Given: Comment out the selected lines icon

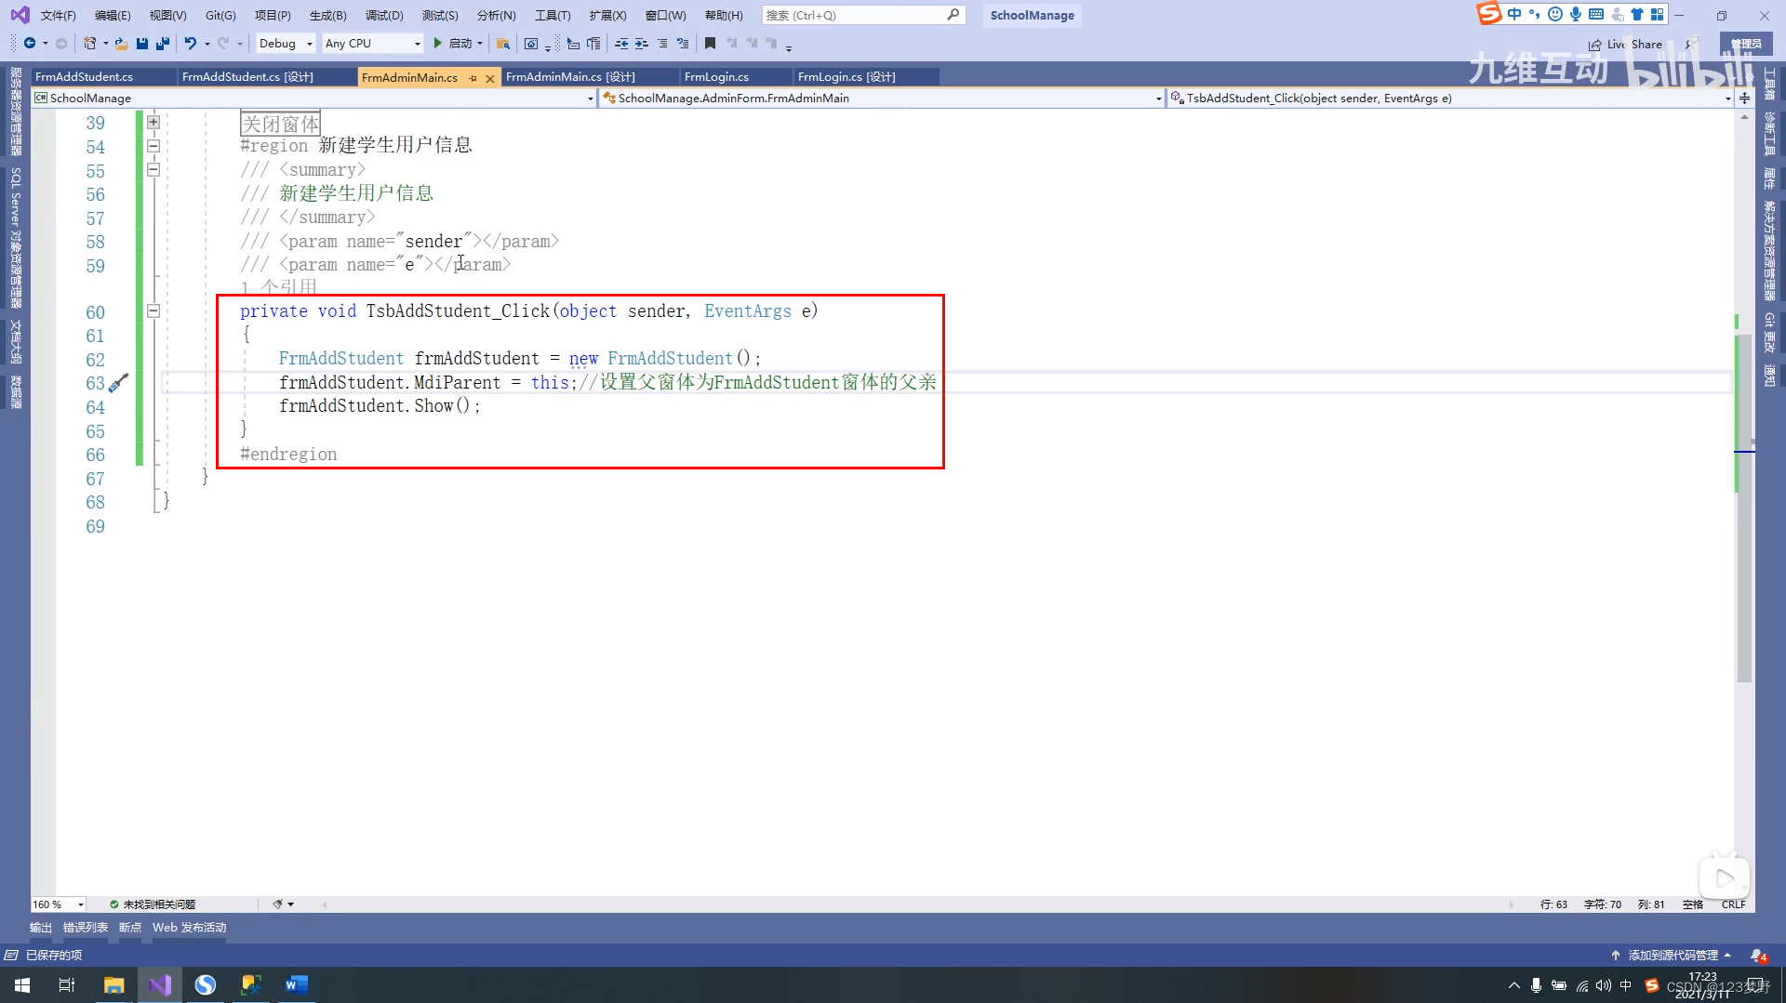Looking at the screenshot, I should (662, 43).
